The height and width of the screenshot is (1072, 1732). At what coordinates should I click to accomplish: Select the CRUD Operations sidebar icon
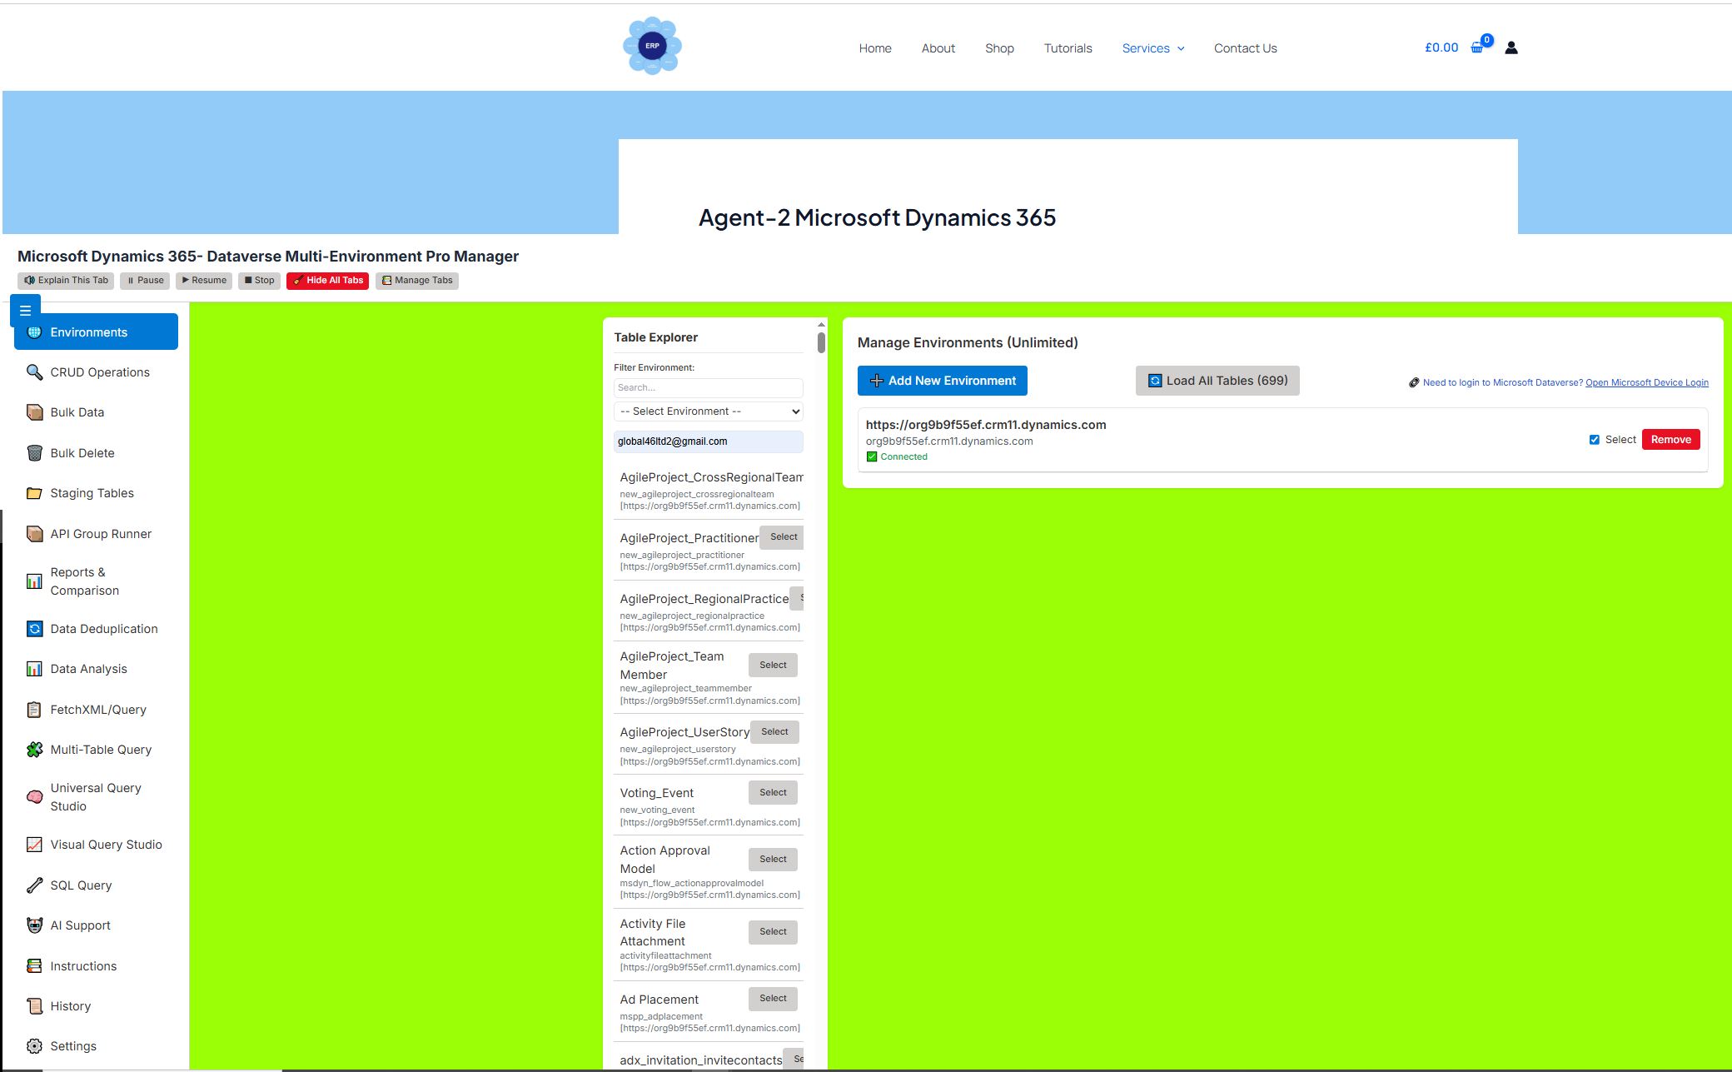pos(34,372)
